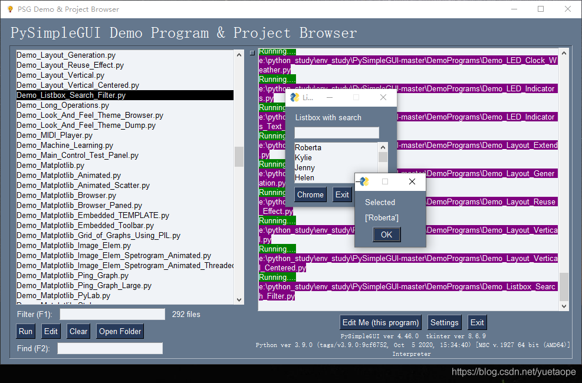Select Demo_Matplotlib_PyLab.py
Viewport: 582px width, 383px height.
(x=125, y=296)
